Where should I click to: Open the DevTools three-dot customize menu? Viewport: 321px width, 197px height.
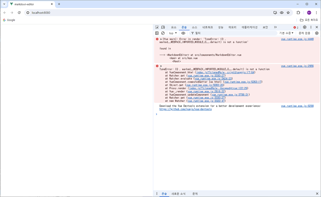coord(311,27)
